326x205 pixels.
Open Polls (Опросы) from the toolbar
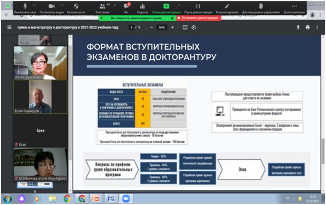(x=142, y=6)
